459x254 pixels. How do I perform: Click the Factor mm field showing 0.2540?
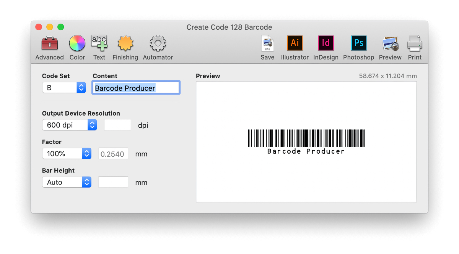pyautogui.click(x=113, y=154)
